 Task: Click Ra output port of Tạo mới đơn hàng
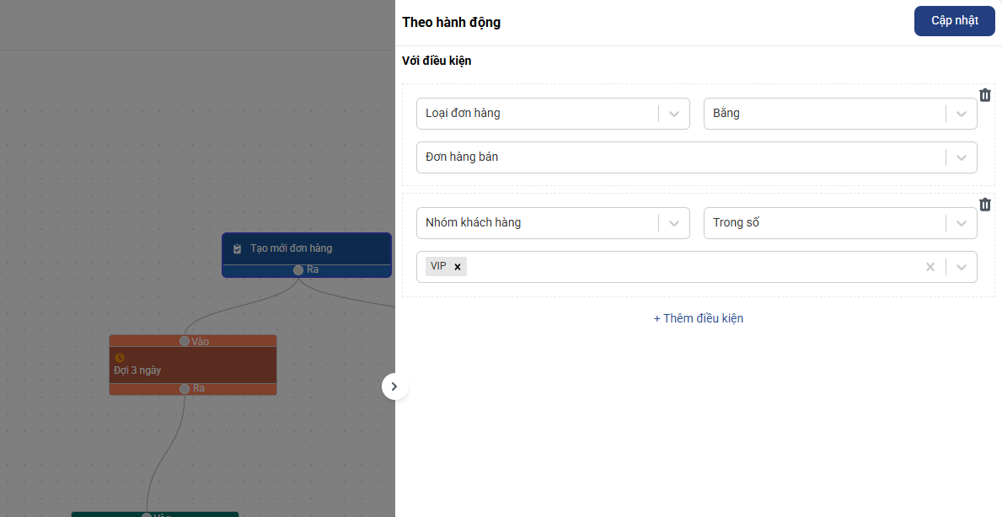(x=298, y=269)
